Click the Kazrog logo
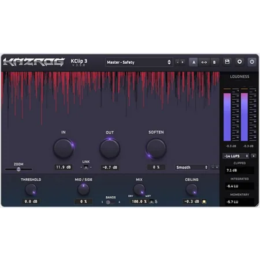 pyautogui.click(x=33, y=62)
